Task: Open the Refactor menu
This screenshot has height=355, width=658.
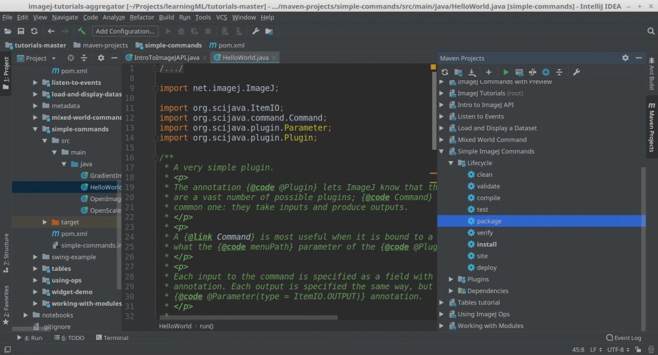Action: point(141,17)
